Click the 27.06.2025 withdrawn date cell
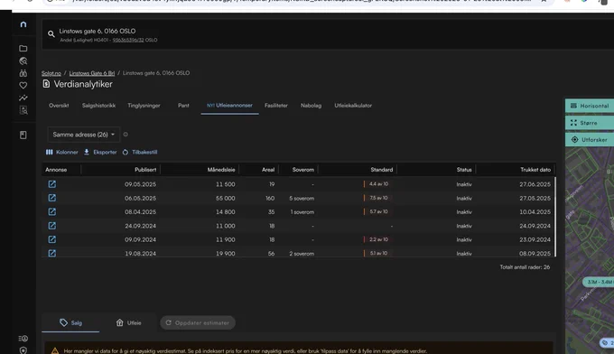 [x=535, y=184]
